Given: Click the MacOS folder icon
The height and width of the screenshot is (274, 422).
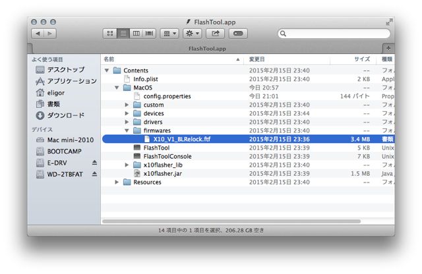Looking at the screenshot, I should click(127, 88).
